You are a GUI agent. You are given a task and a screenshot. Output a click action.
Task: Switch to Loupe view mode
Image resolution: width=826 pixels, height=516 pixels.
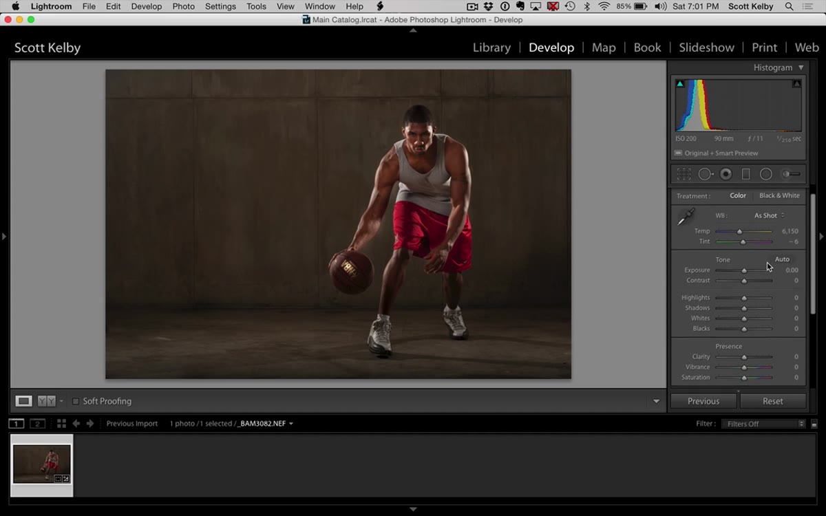pyautogui.click(x=23, y=401)
